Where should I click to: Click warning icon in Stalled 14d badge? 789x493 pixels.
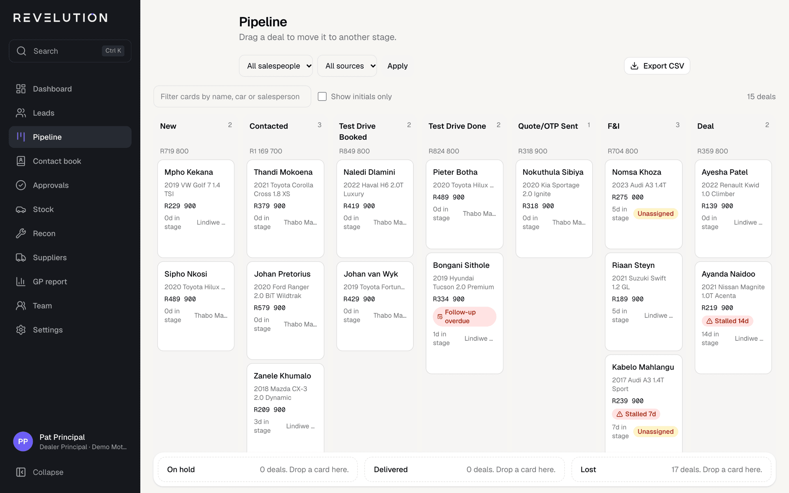click(x=709, y=321)
